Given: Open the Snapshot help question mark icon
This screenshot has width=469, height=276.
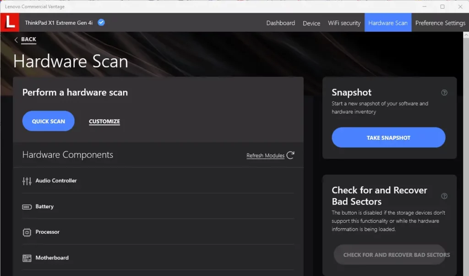Looking at the screenshot, I should pos(444,93).
